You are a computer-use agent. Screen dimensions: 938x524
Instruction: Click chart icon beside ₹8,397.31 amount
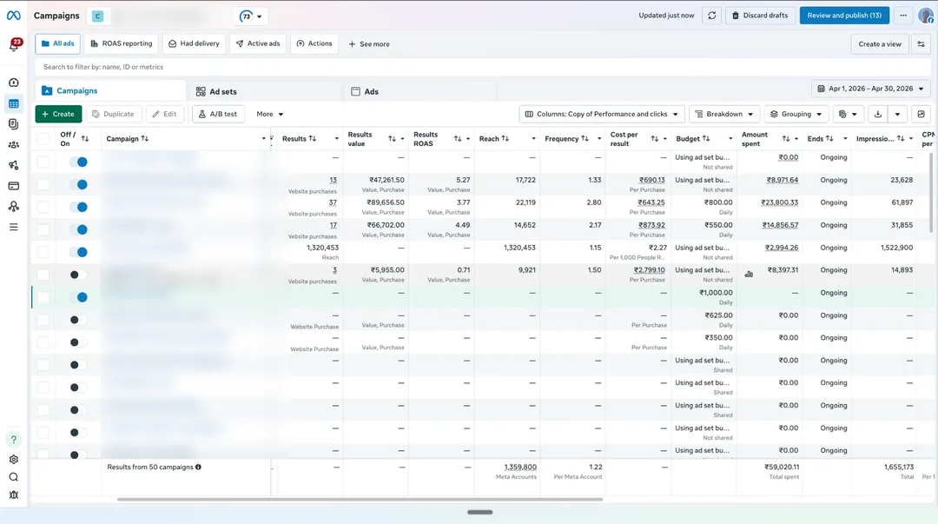[749, 274]
